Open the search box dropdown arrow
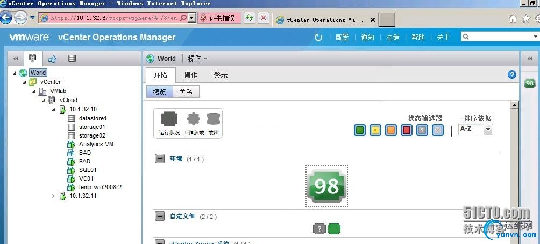The height and width of the screenshot is (244, 540). click(536, 37)
